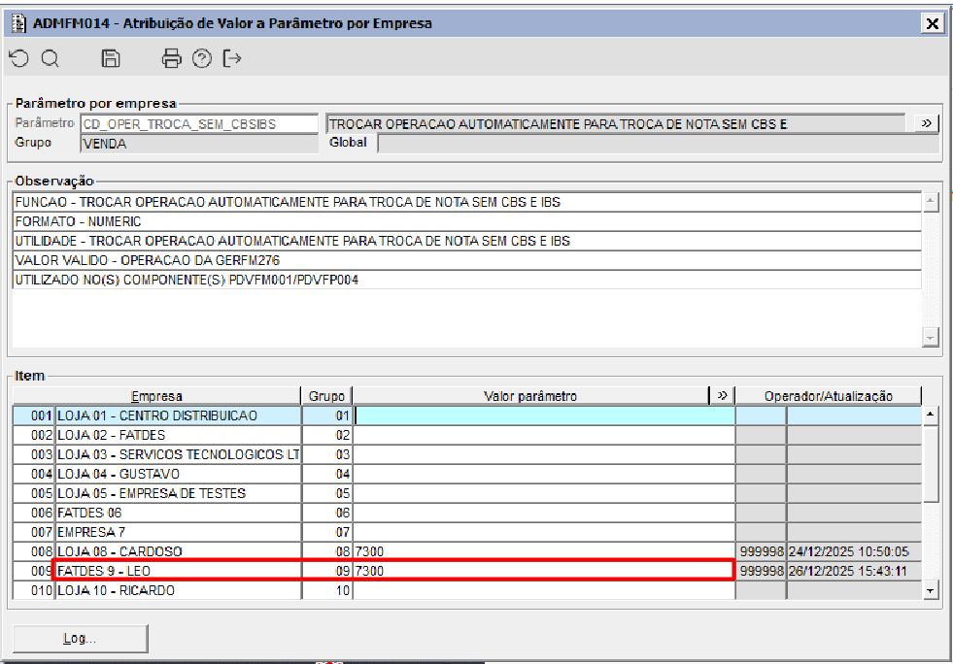Click operator 999998 in FATDES 9 row

tap(762, 571)
